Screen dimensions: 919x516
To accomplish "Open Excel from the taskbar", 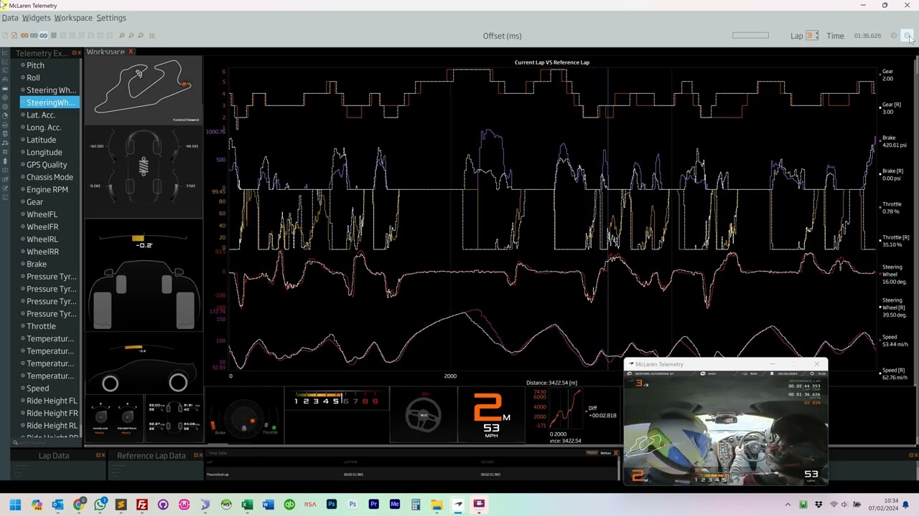I will point(247,505).
